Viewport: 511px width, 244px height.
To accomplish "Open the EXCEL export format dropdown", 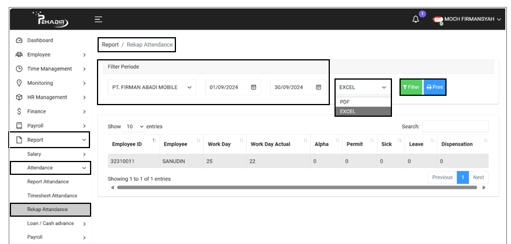I will (x=363, y=88).
